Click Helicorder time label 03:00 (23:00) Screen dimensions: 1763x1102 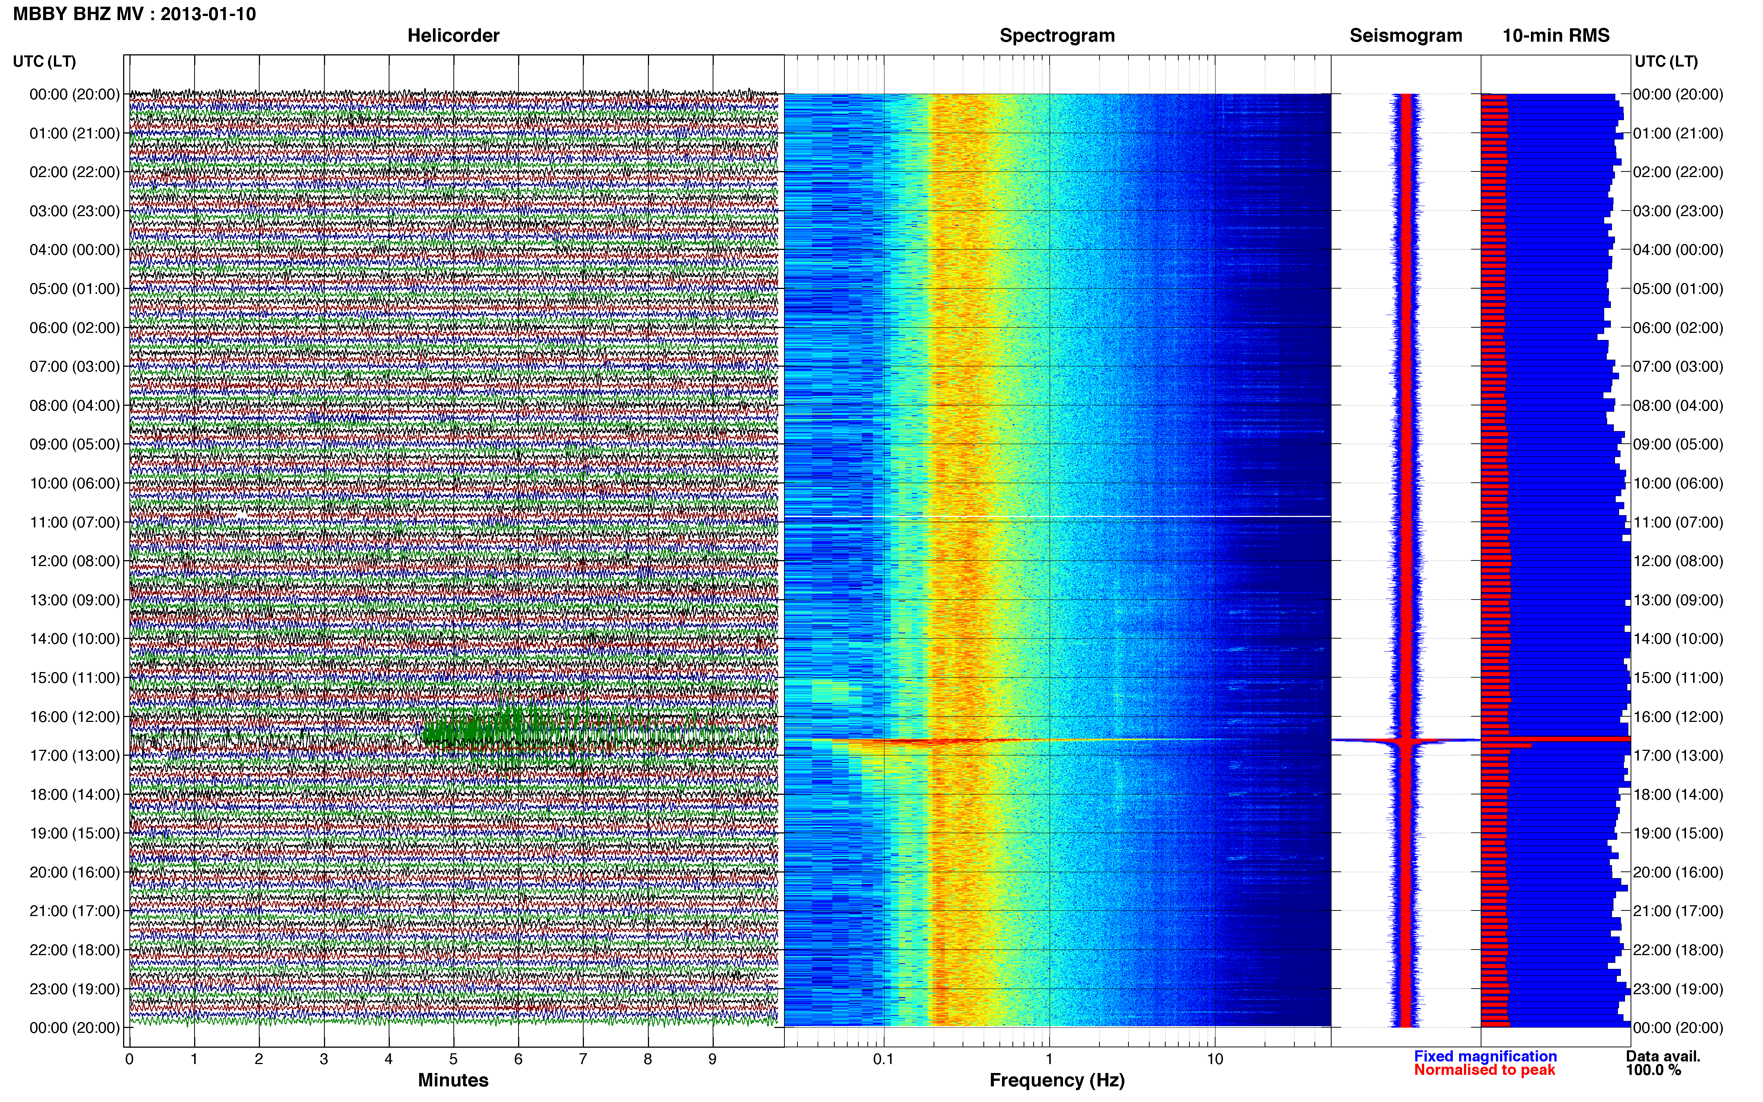[74, 211]
